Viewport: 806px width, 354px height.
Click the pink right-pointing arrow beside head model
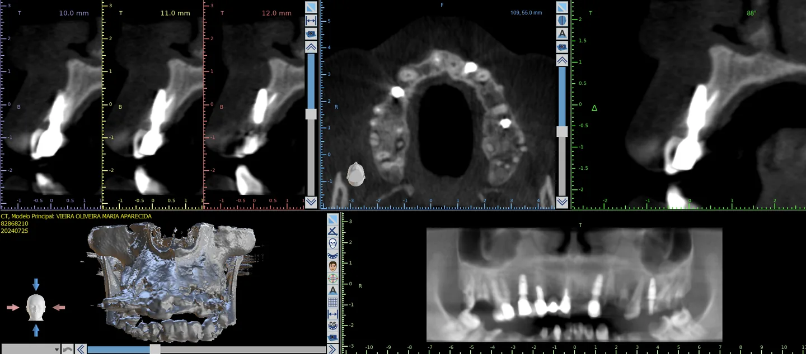(12, 307)
